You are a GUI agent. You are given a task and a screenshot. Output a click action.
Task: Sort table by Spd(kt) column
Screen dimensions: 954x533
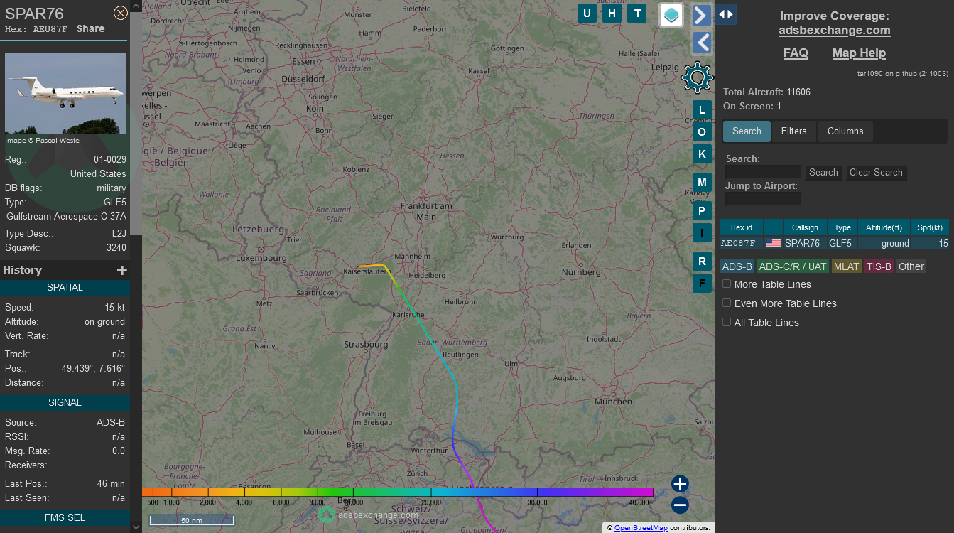click(x=930, y=227)
